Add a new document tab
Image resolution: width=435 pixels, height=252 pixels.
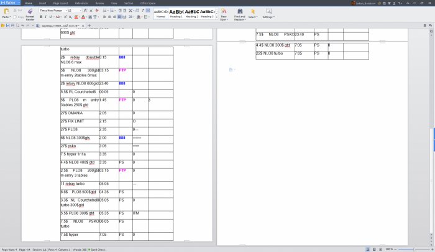[x=89, y=25]
